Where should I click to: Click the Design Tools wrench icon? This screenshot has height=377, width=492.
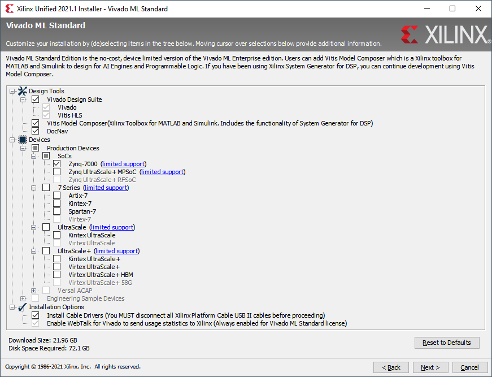[23, 91]
